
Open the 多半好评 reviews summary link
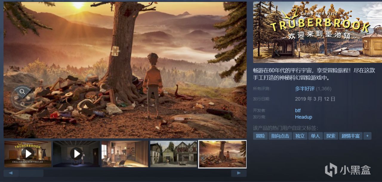(304, 88)
